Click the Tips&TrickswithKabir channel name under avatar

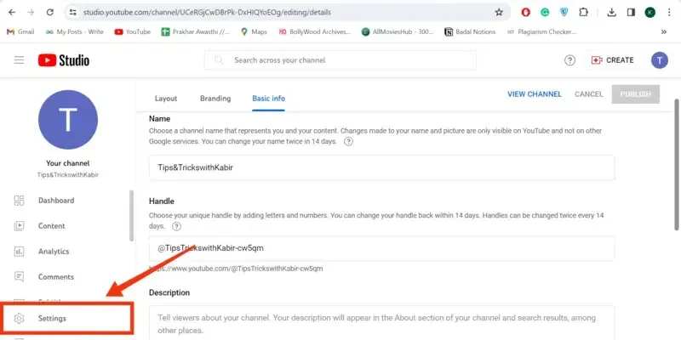coord(68,175)
